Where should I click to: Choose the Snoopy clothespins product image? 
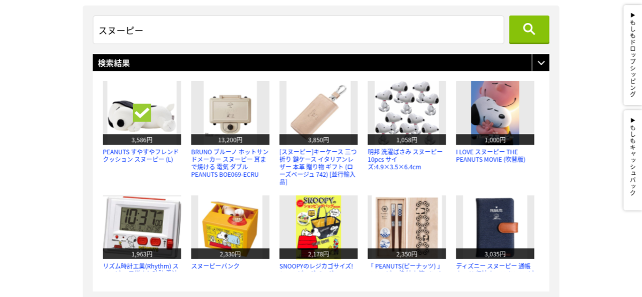click(407, 113)
